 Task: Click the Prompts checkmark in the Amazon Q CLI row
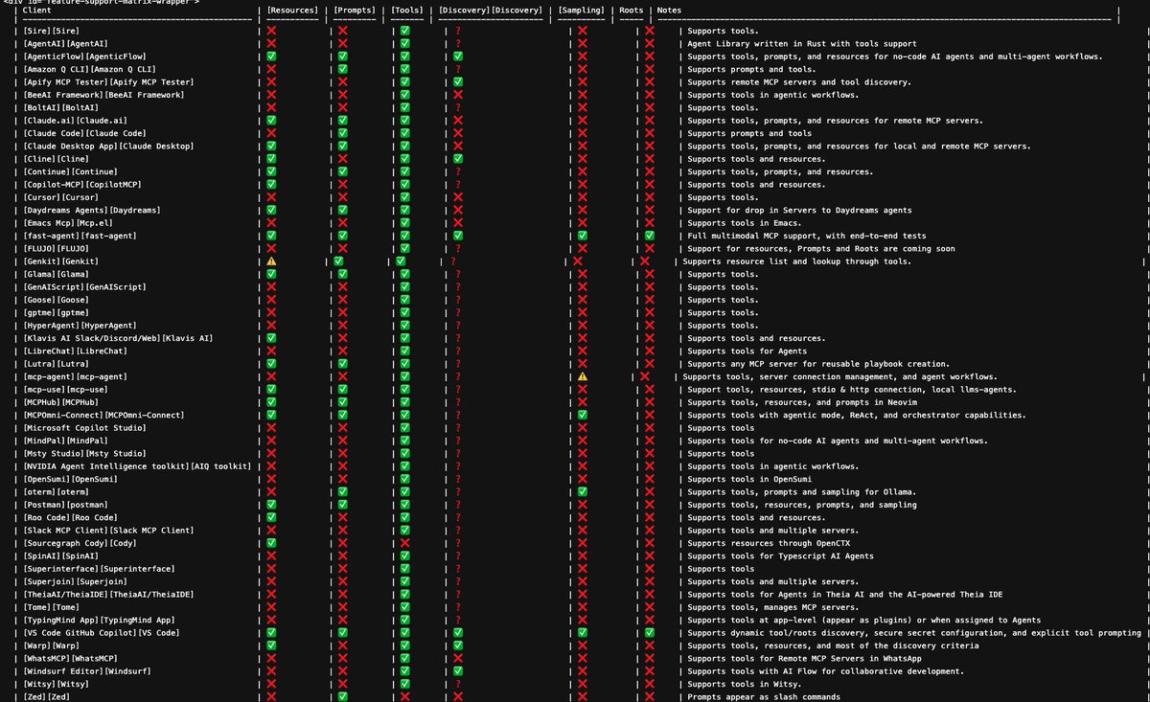click(343, 69)
